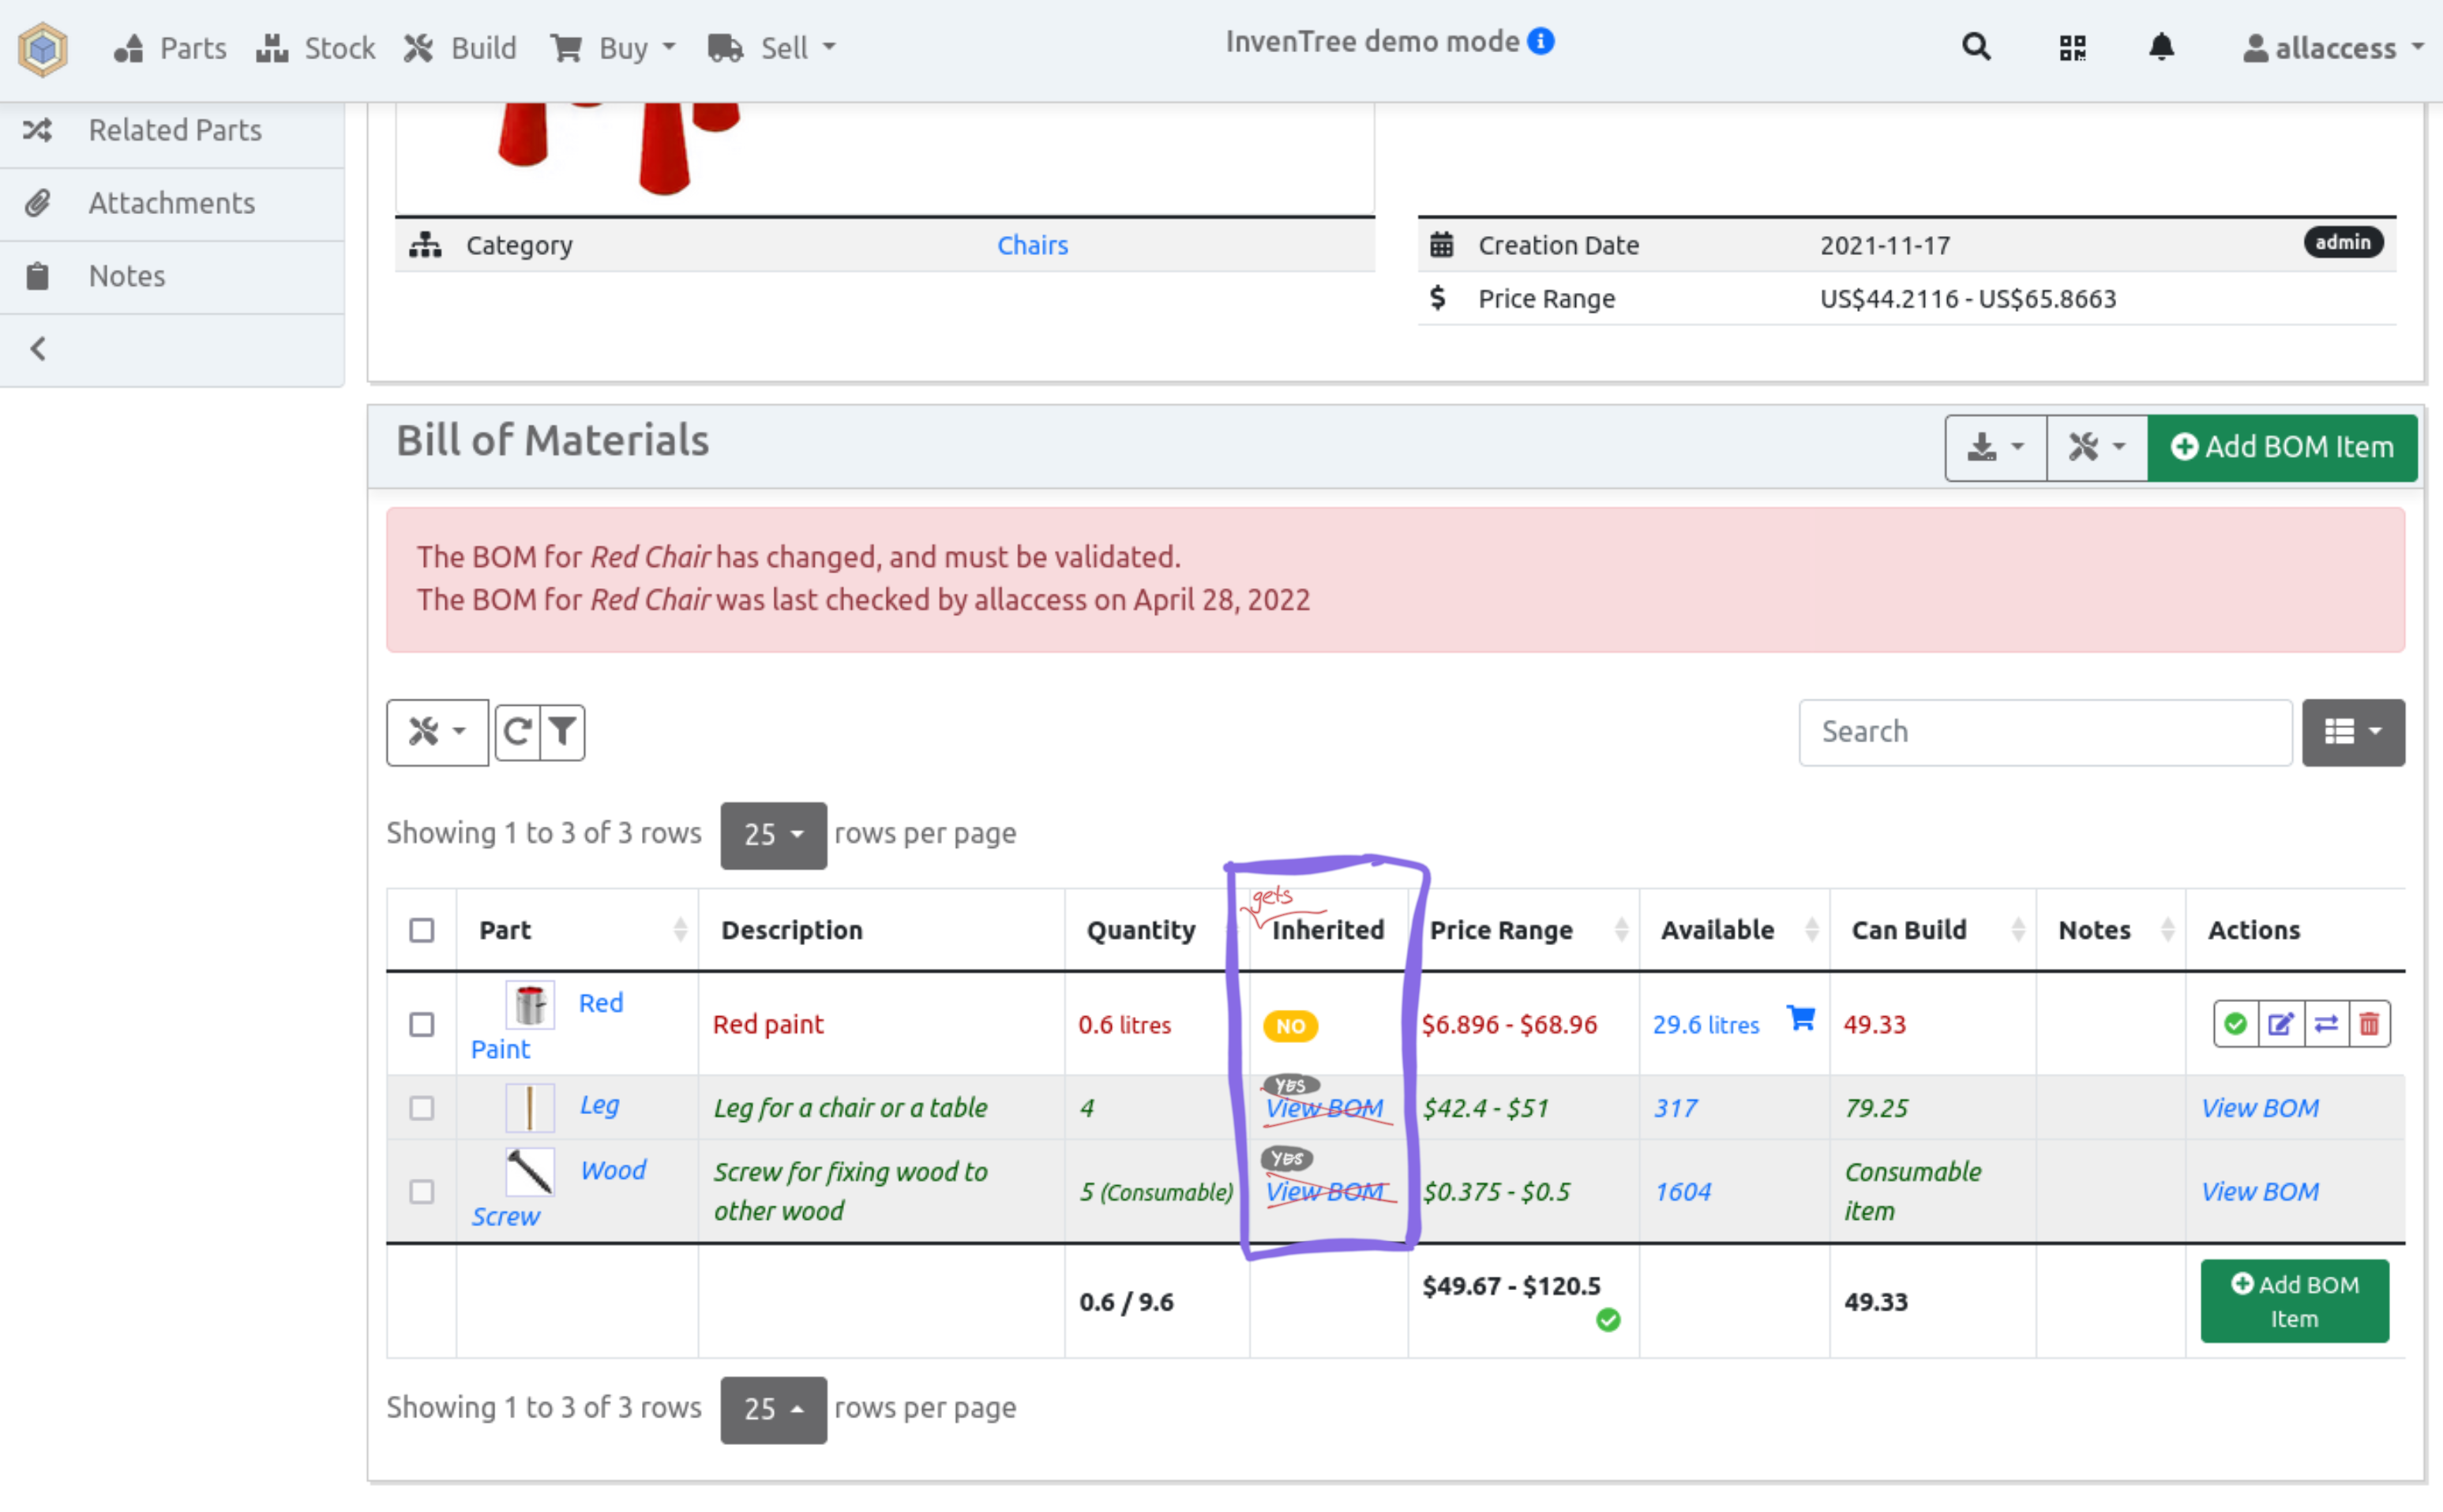This screenshot has width=2443, height=1512.
Task: Open Related Parts in sidebar
Action: point(172,130)
